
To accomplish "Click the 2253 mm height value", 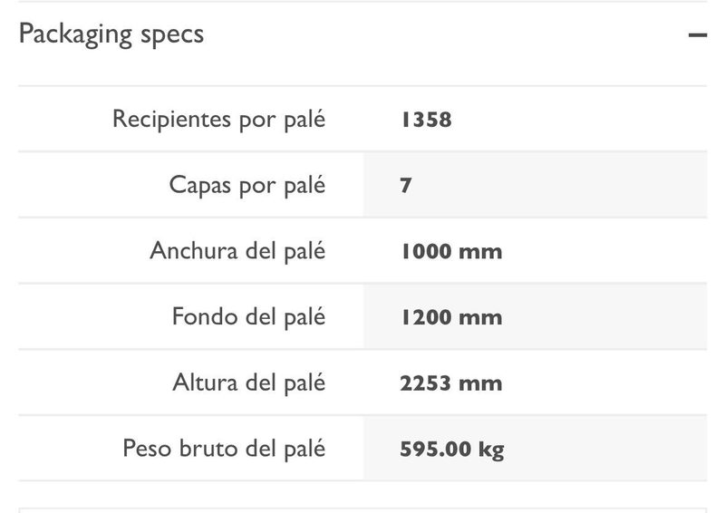I will 451,383.
